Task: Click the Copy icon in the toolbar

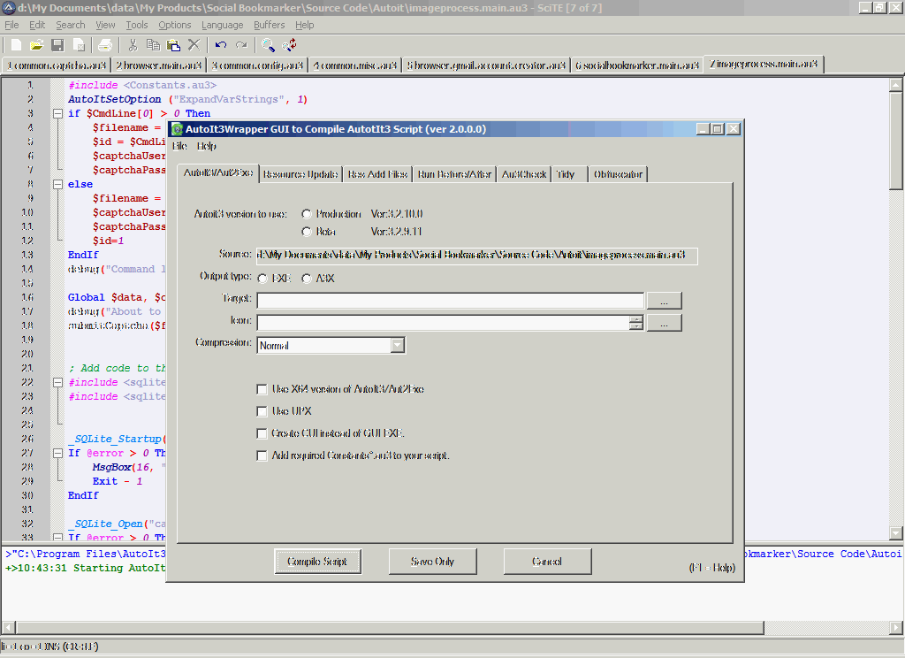Action: pyautogui.click(x=153, y=45)
